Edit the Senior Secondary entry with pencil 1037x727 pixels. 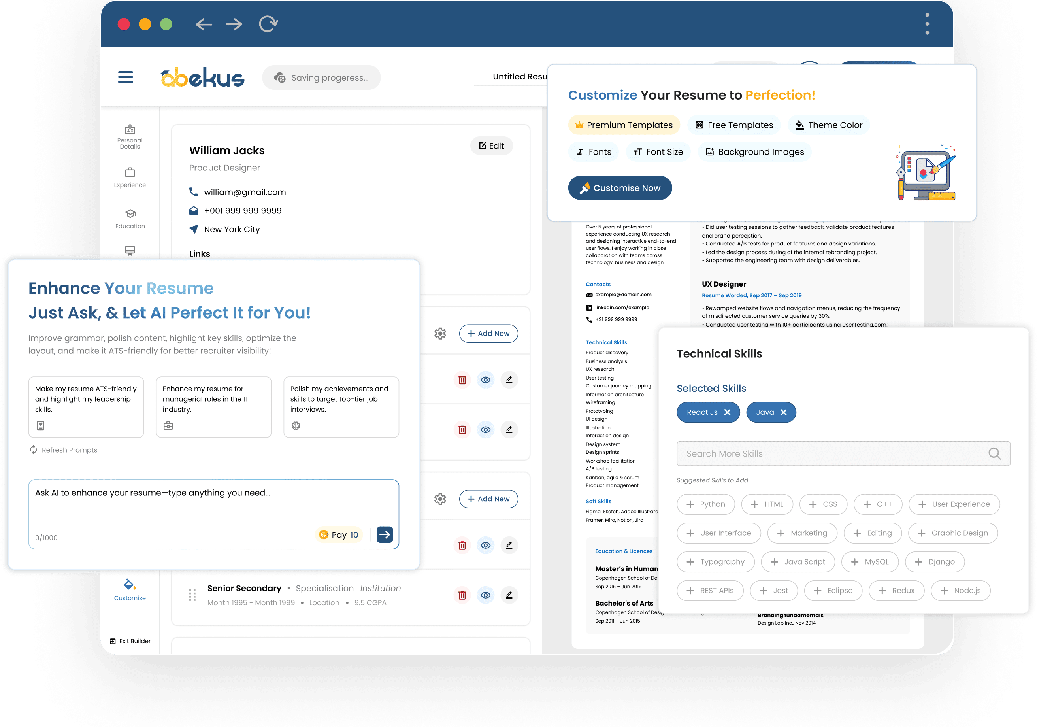click(x=509, y=595)
